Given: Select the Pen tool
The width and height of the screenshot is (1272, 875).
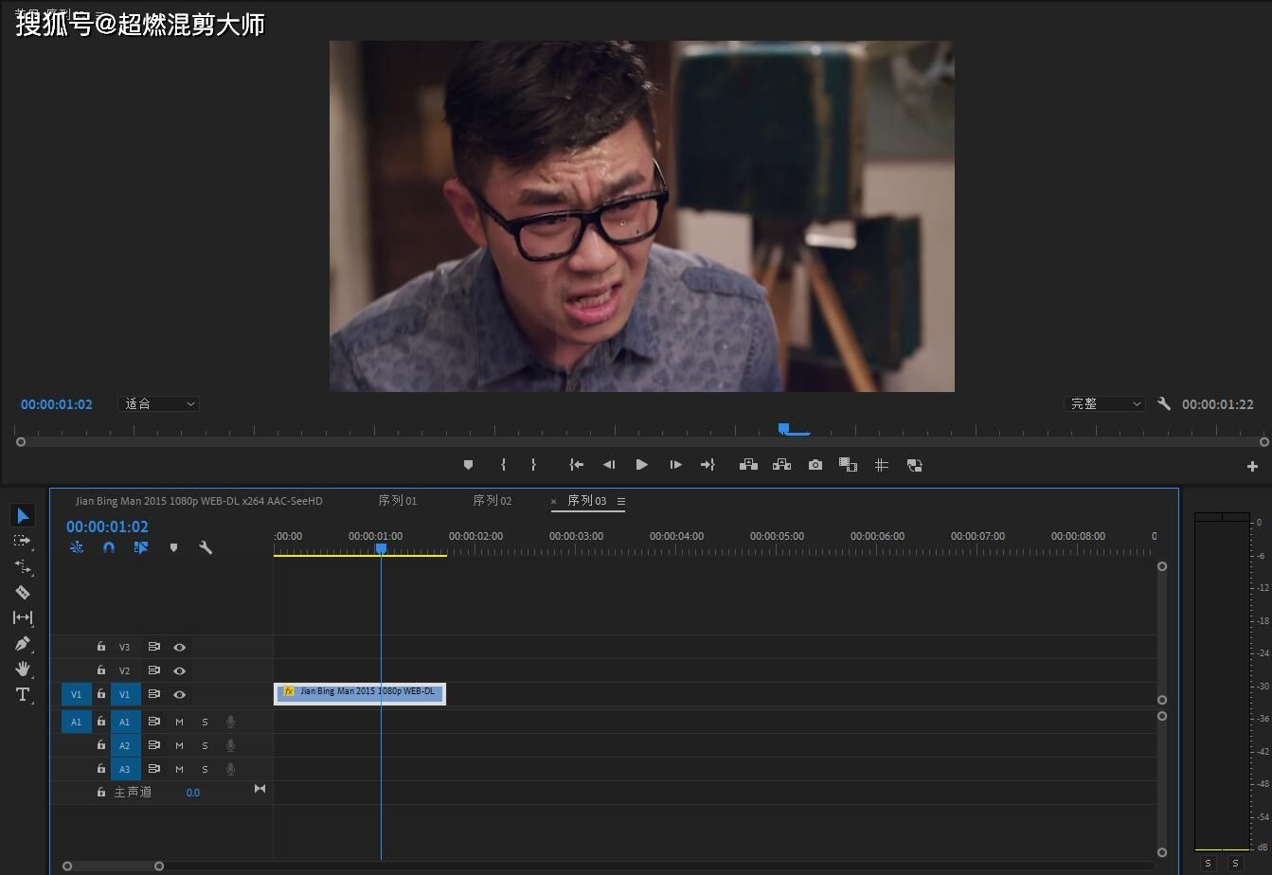Looking at the screenshot, I should tap(23, 643).
